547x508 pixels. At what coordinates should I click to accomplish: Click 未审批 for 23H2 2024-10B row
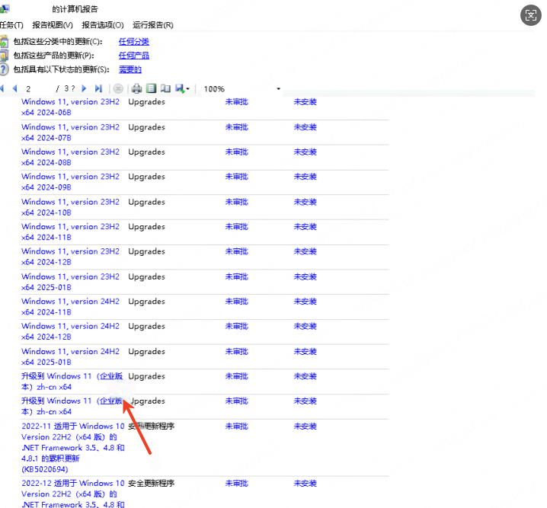click(236, 202)
